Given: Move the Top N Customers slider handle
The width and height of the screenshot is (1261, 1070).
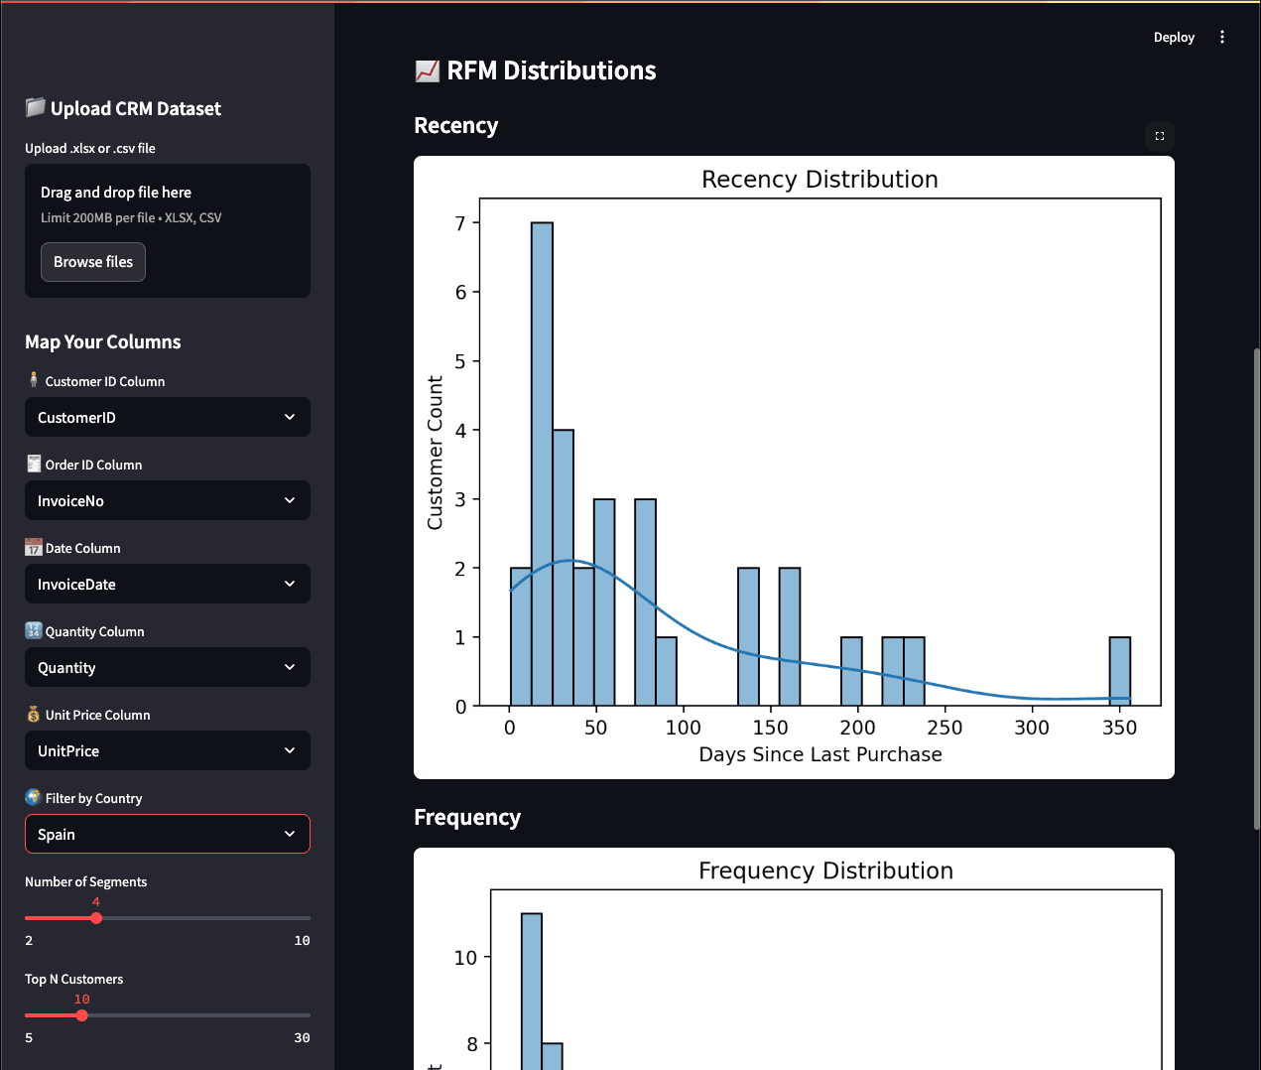Looking at the screenshot, I should point(82,1015).
